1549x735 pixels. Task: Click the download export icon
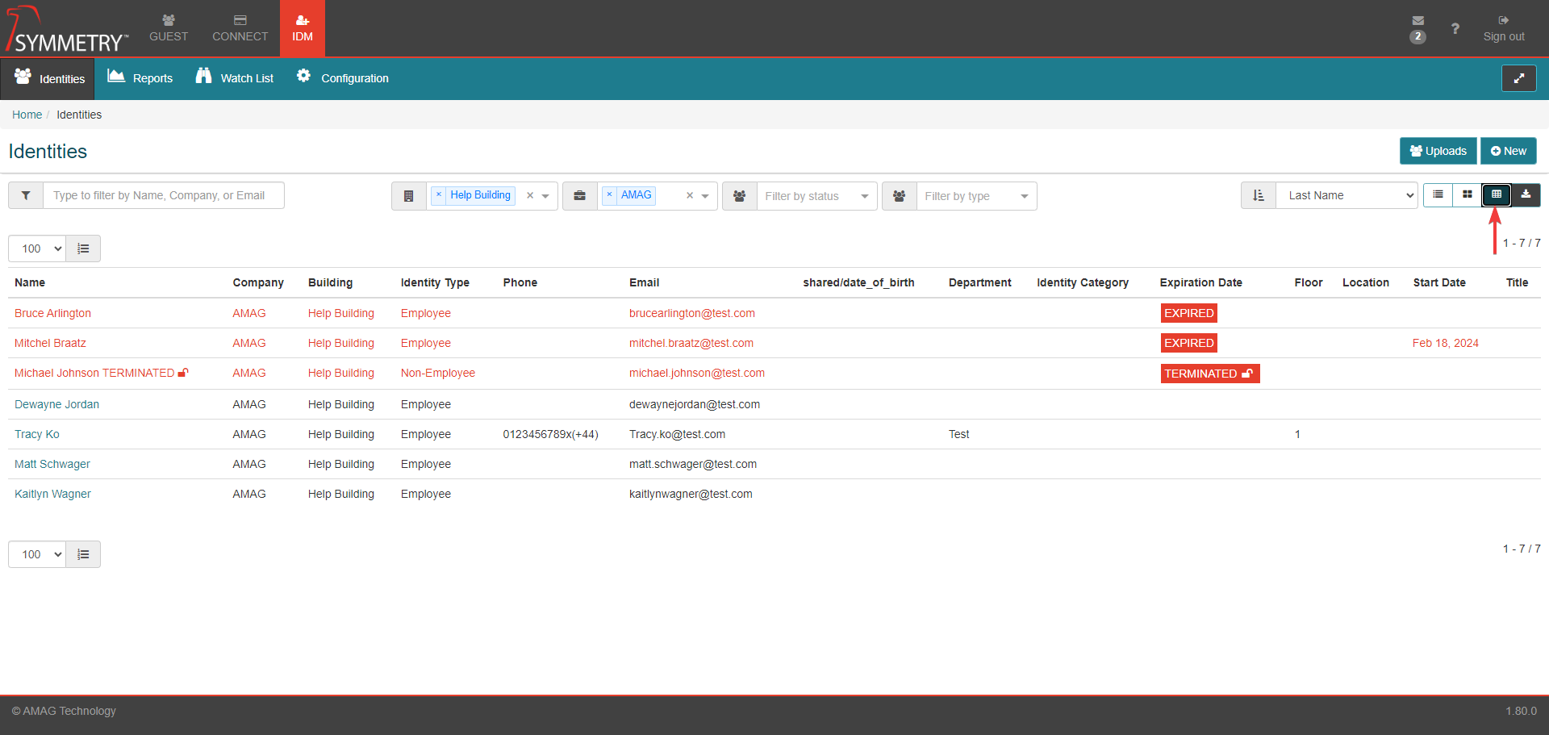1526,194
